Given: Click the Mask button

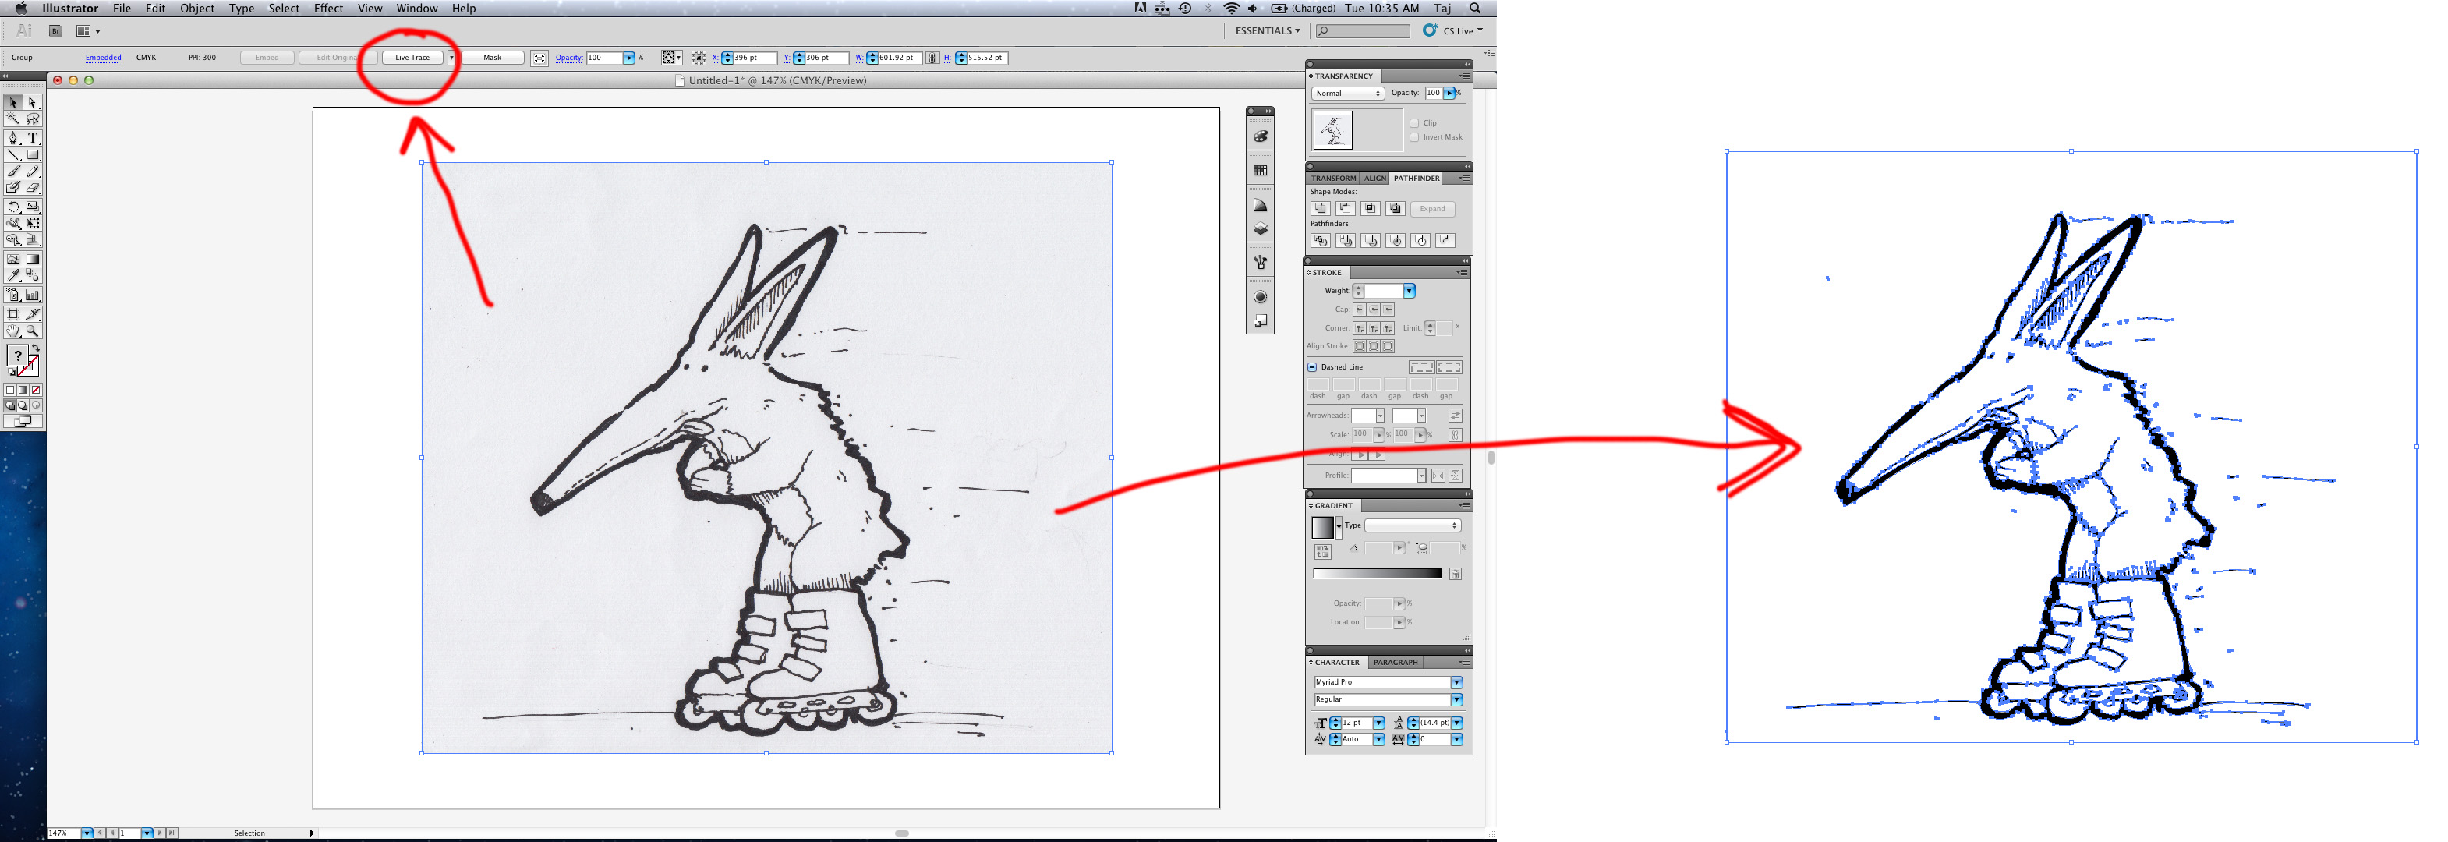Looking at the screenshot, I should click(x=492, y=58).
